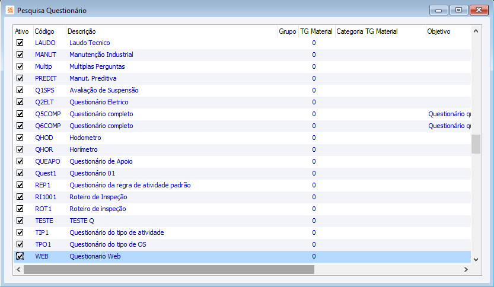494x287 pixels.
Task: Select the 'Questionario Web' description
Action: (x=95, y=256)
